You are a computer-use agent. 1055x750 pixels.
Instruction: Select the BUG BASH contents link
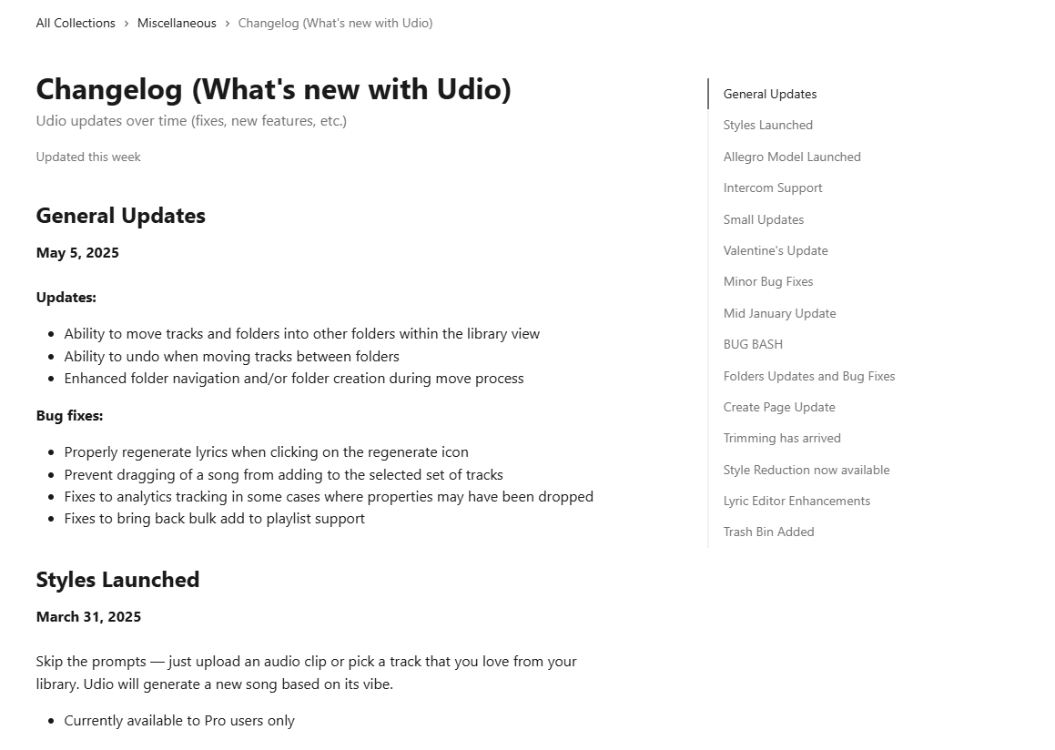[x=753, y=344]
